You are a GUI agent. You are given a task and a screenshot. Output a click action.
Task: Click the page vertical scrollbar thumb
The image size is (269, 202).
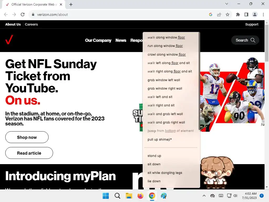[x=267, y=43]
